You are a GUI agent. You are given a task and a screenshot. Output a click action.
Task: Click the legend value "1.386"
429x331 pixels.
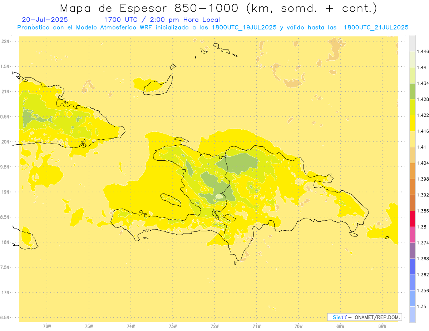point(423,211)
